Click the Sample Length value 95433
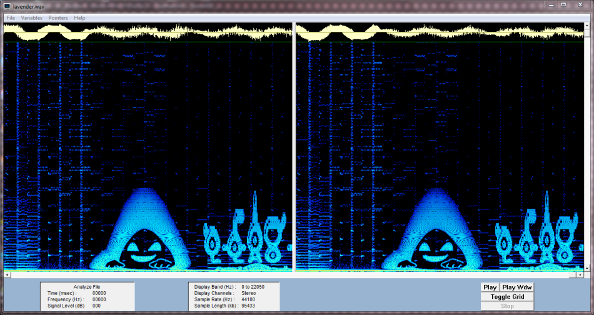 pos(248,306)
